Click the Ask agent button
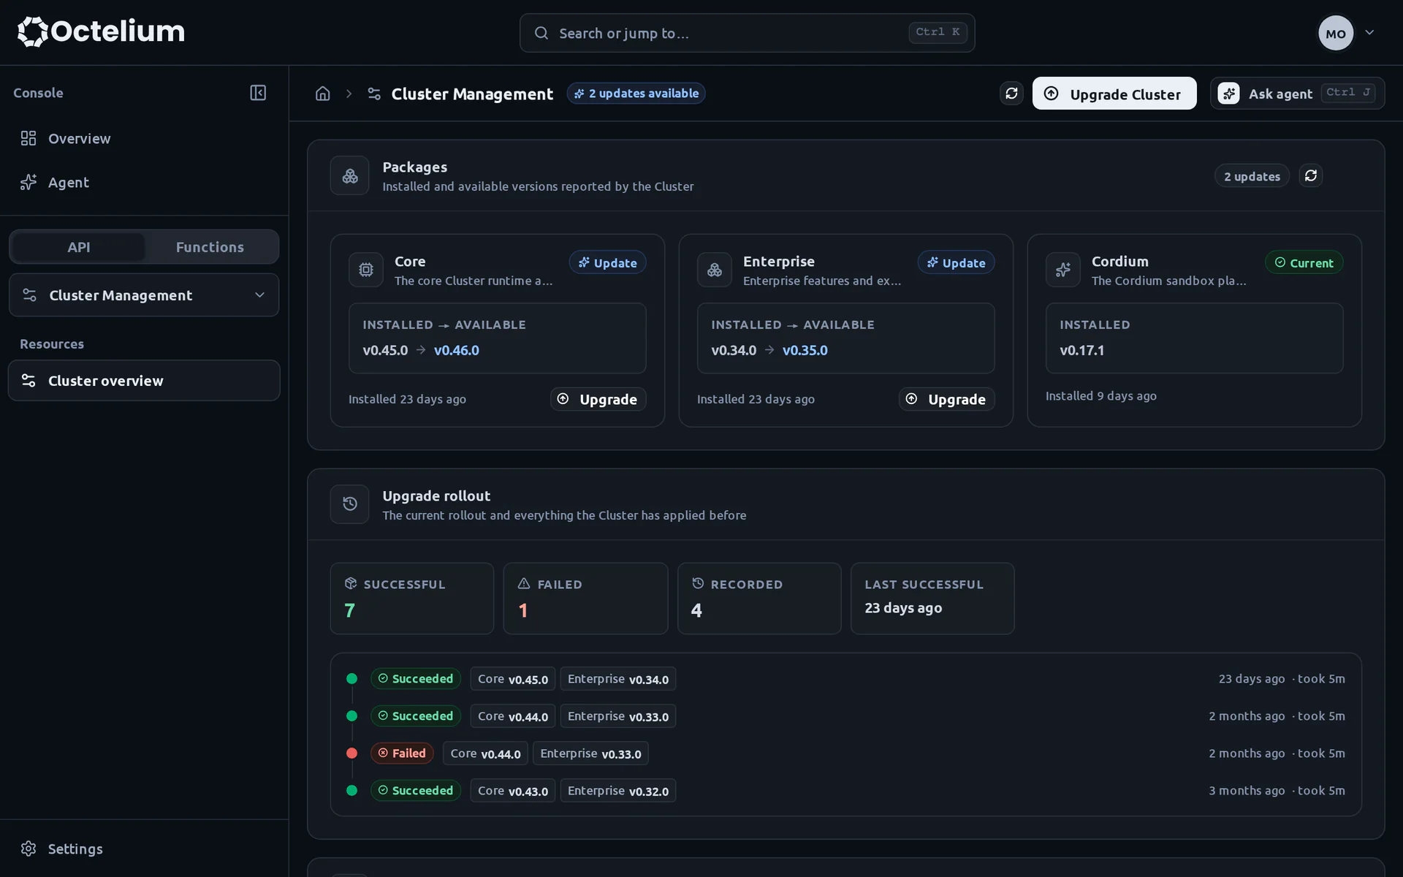 click(x=1297, y=94)
